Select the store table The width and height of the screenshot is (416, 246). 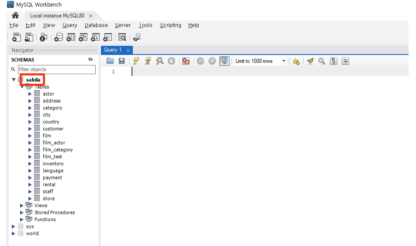click(49, 198)
